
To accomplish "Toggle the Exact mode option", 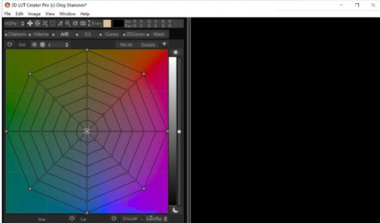I will (x=97, y=24).
